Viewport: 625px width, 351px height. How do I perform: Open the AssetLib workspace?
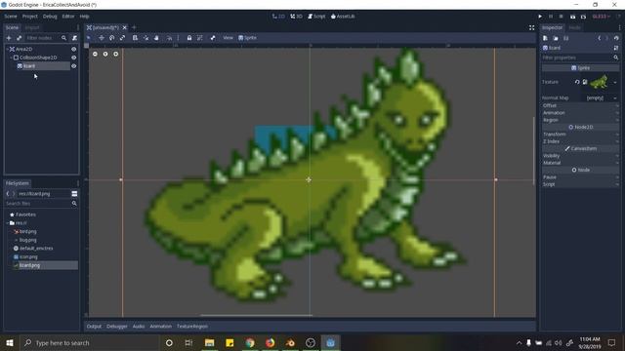point(343,17)
